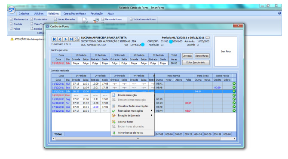The width and height of the screenshot is (288, 159).
Task: Select the 01/12/2011 row date
Action: point(58,84)
